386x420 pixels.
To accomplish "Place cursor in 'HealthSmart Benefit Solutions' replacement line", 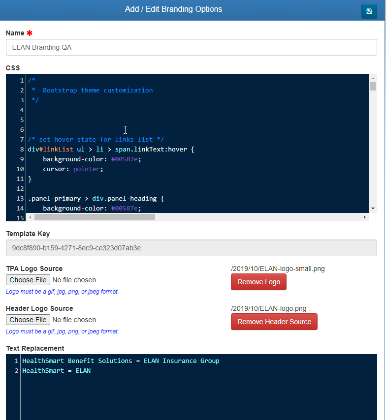I will [121, 361].
